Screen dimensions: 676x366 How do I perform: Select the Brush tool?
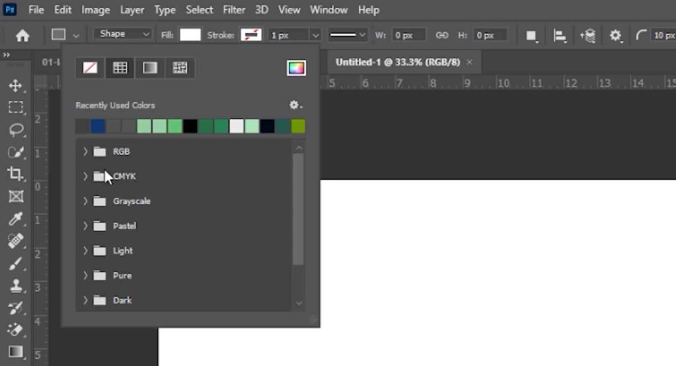16,263
